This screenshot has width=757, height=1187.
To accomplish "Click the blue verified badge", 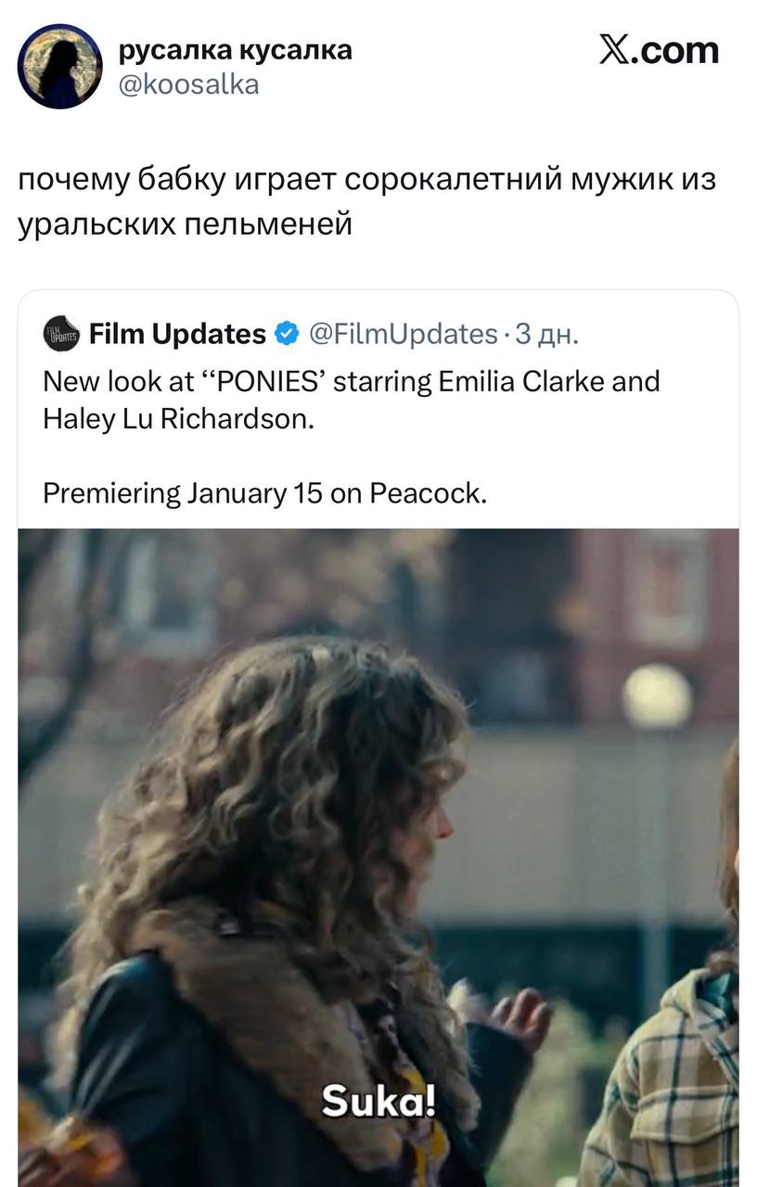I will [287, 334].
